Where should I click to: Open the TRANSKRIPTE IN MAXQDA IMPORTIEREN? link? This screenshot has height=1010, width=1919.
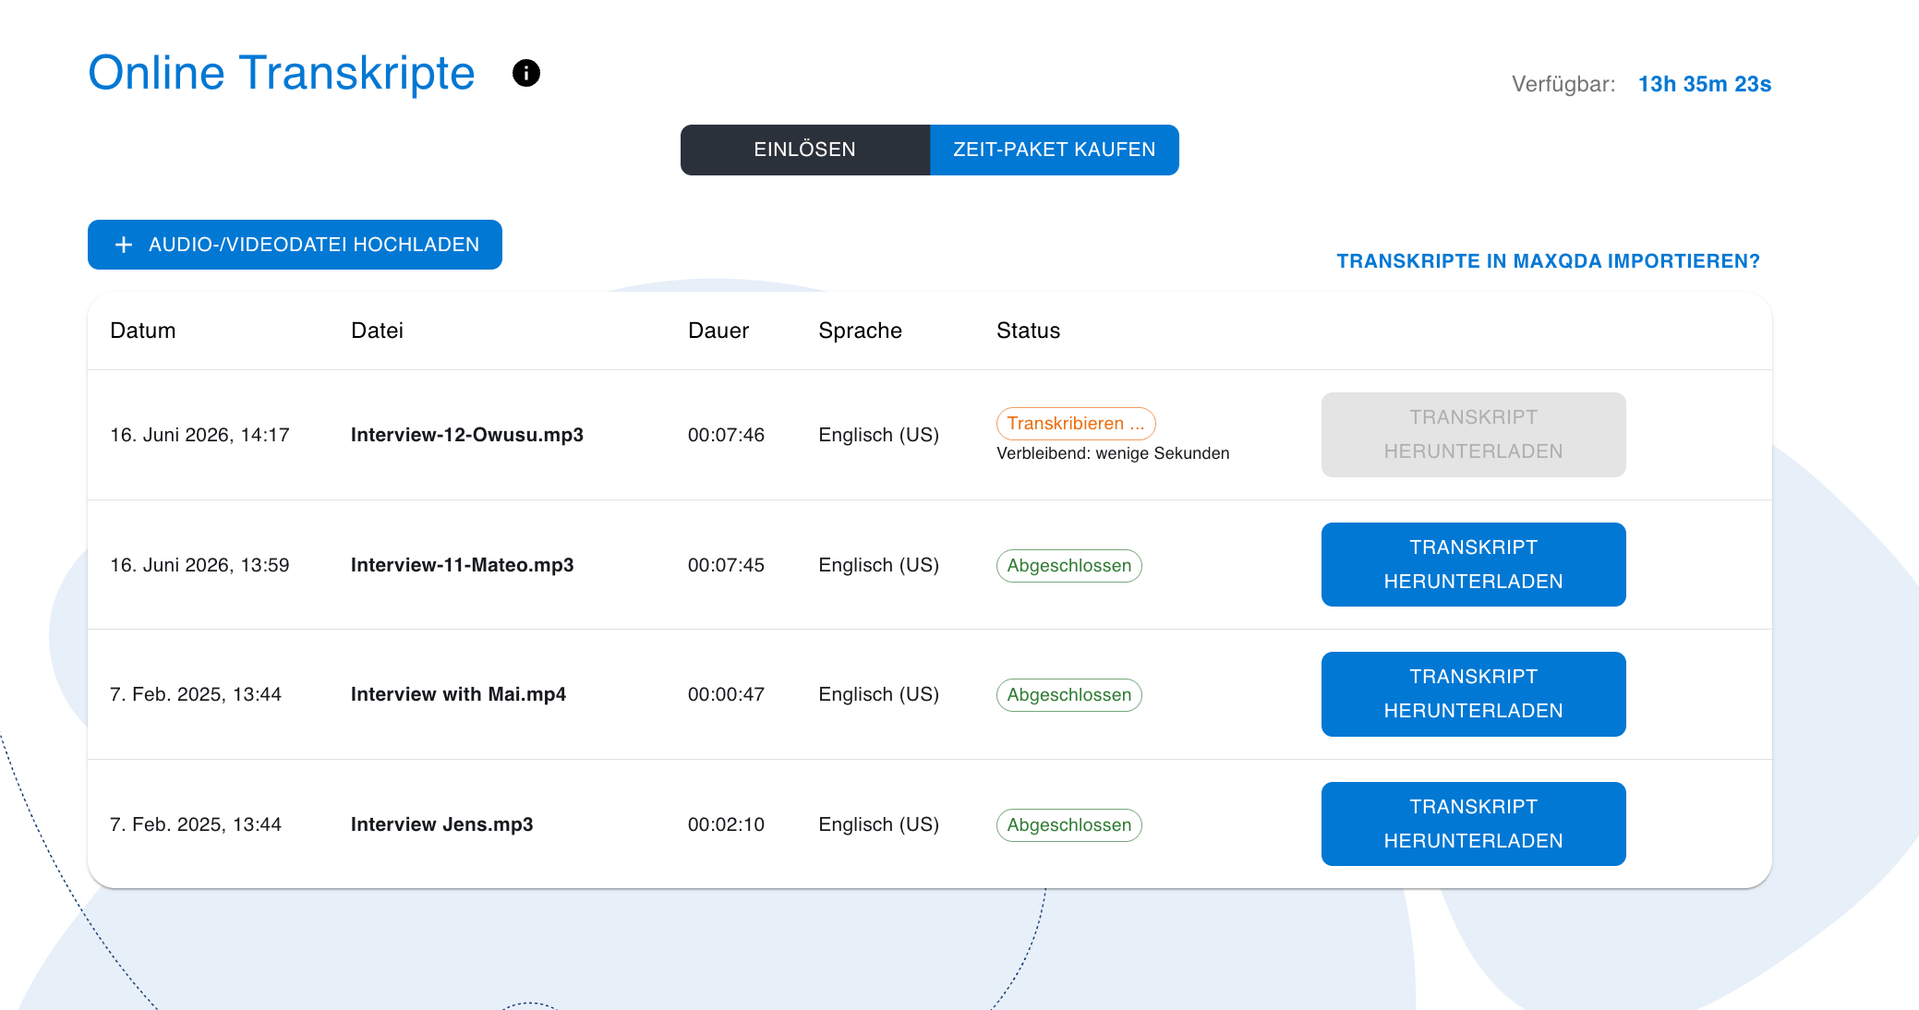coord(1549,261)
